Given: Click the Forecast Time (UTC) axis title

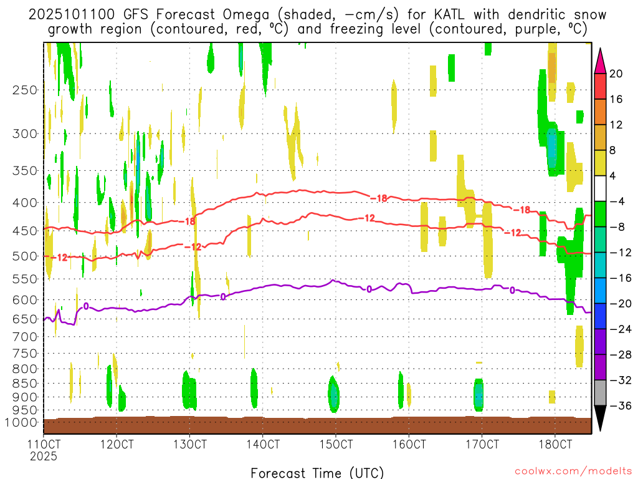Looking at the screenshot, I should tap(317, 472).
